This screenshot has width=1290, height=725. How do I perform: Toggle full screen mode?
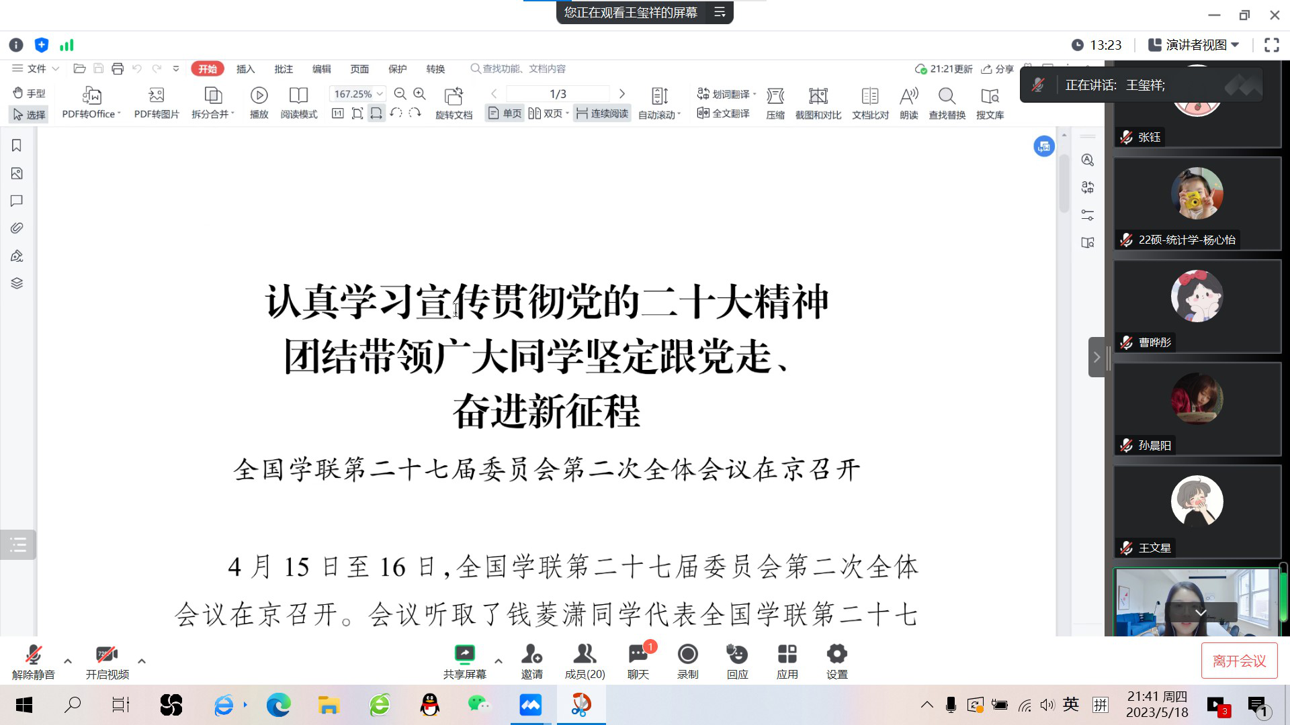tap(1271, 45)
